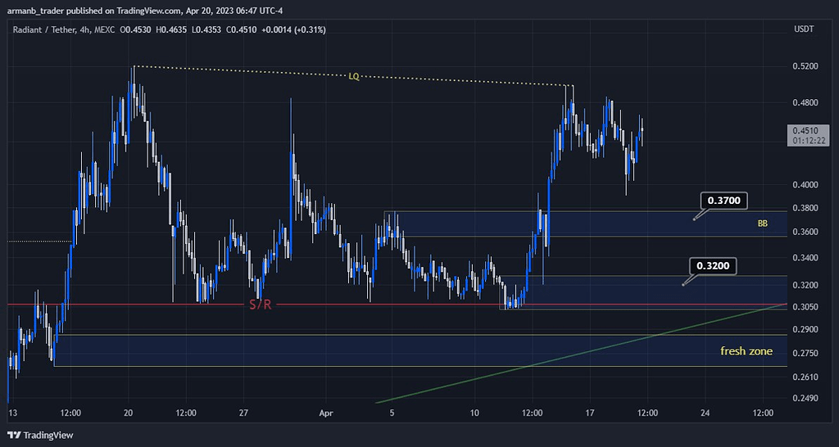The width and height of the screenshot is (839, 447).
Task: Click the USDT currency label
Action: 804,29
